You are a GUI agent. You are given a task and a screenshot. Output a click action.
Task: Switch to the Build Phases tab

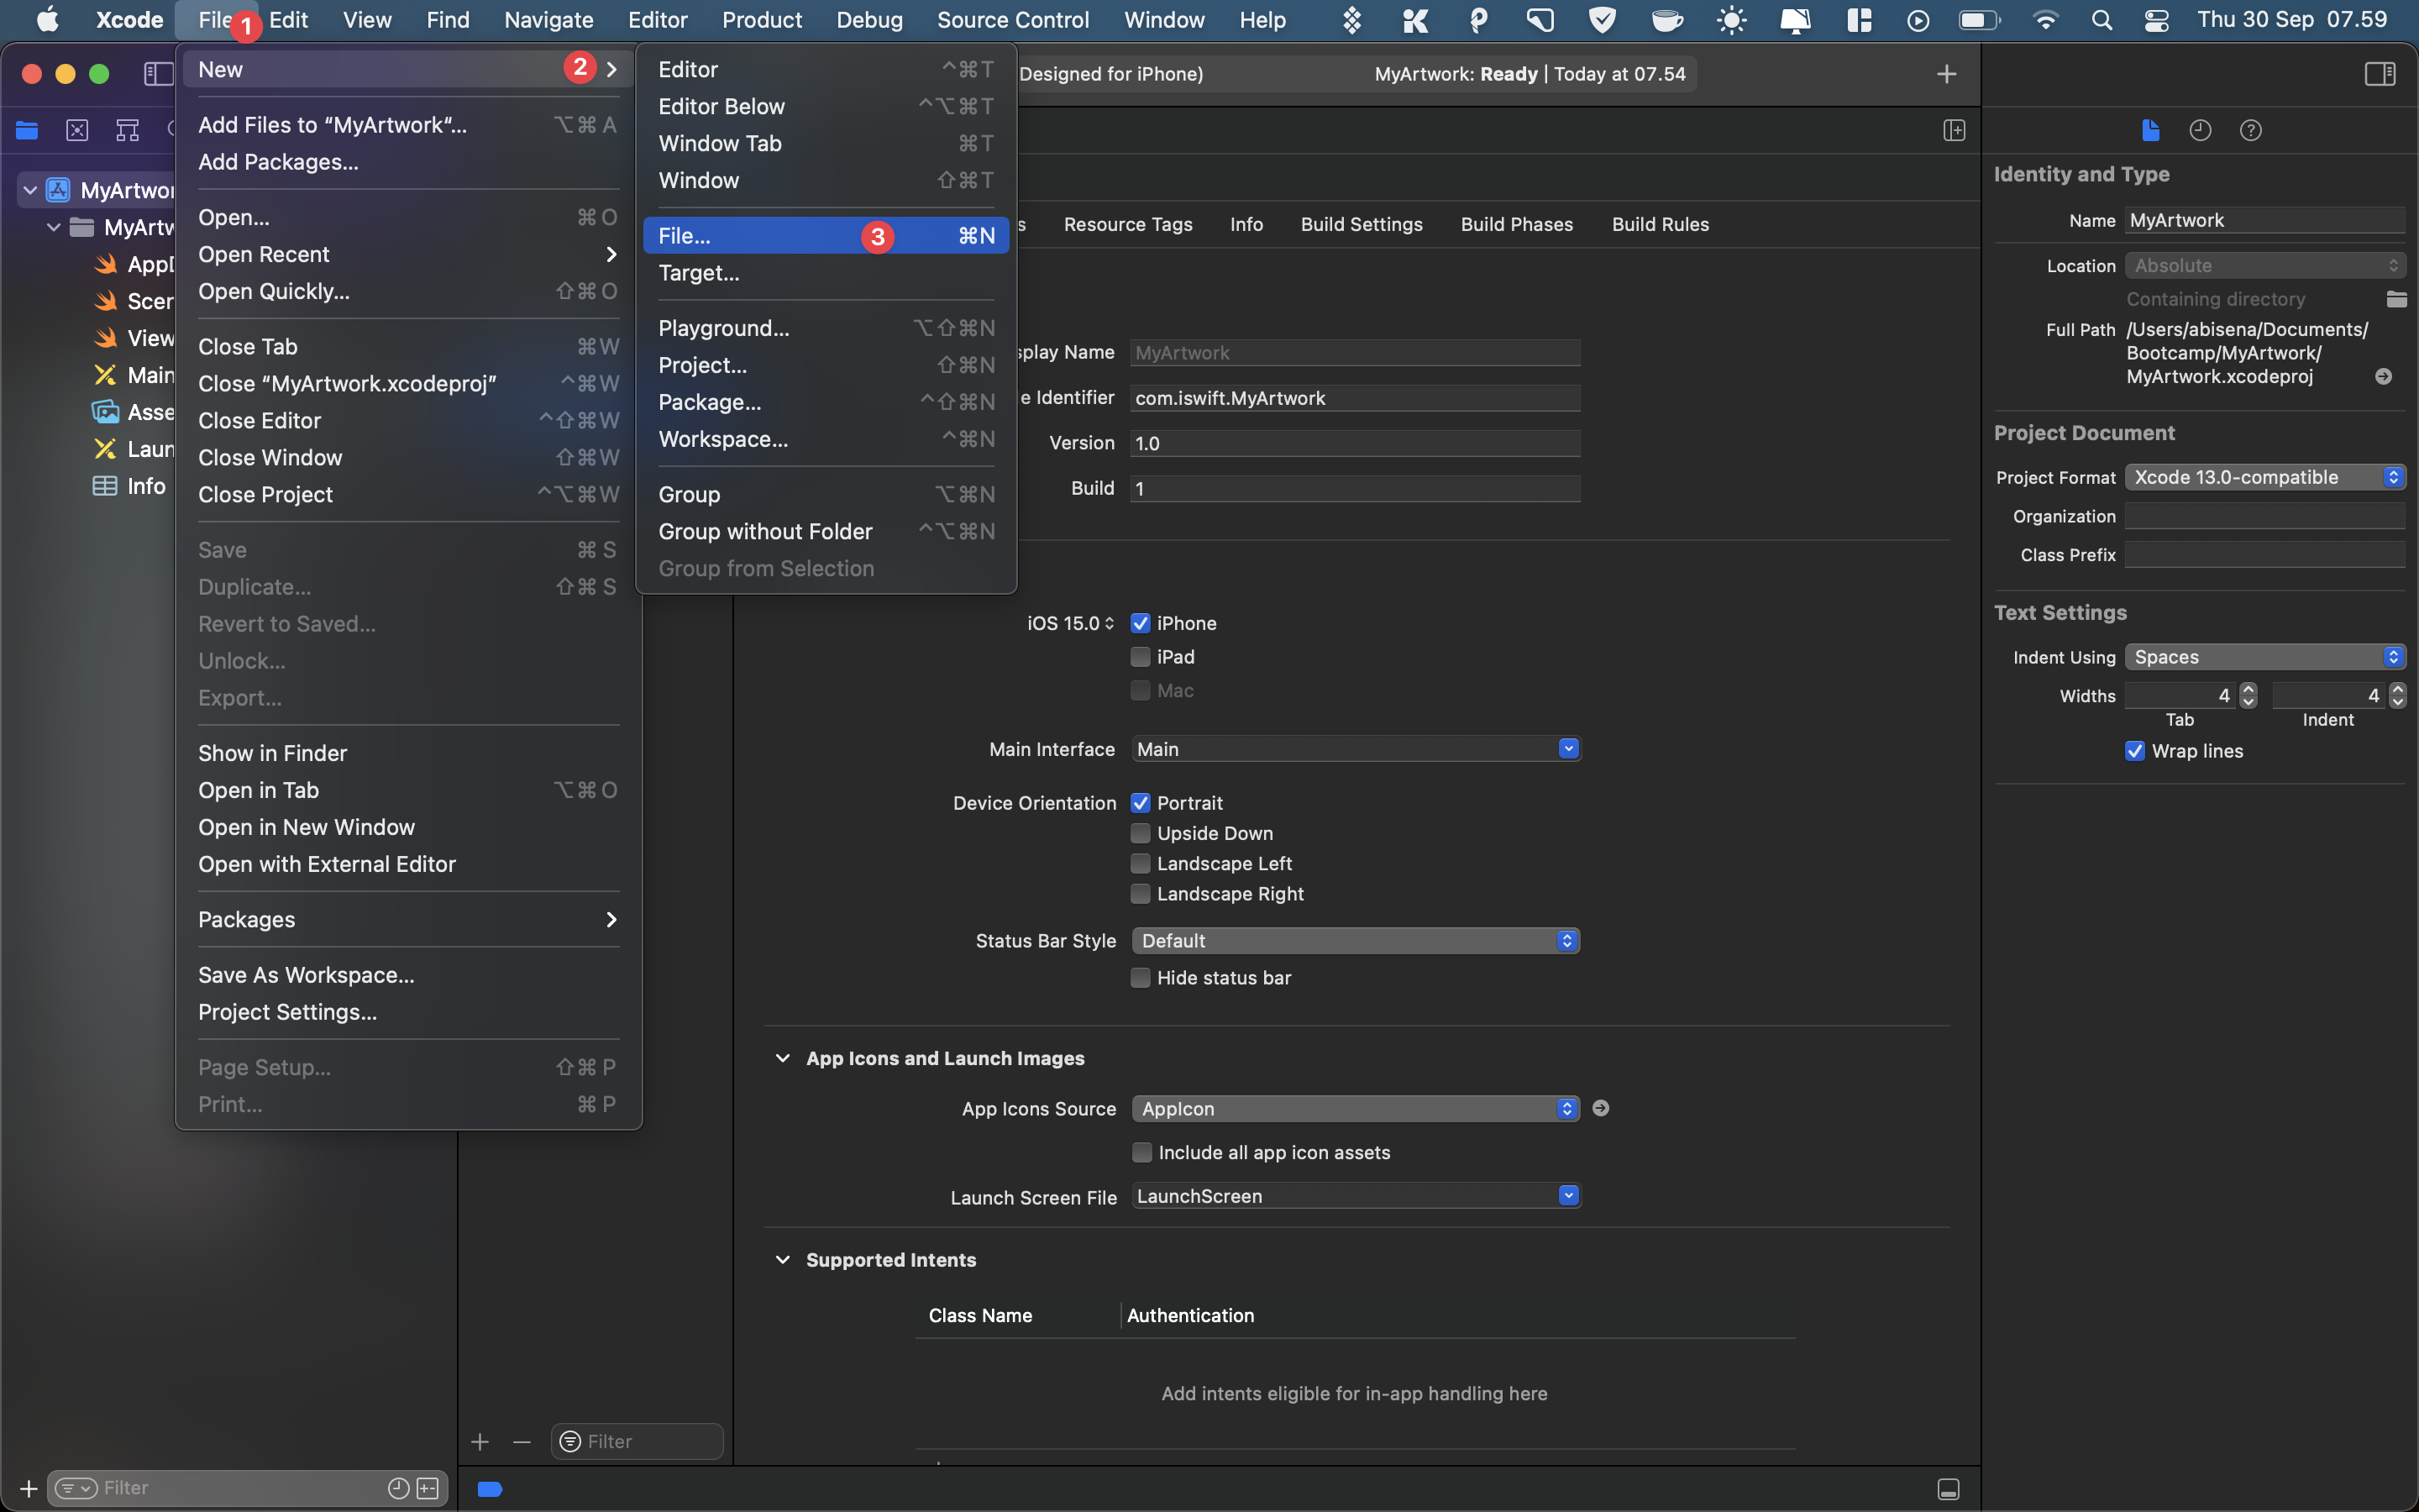1516,224
